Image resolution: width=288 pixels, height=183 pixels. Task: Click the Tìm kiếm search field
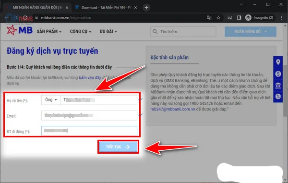183,32
